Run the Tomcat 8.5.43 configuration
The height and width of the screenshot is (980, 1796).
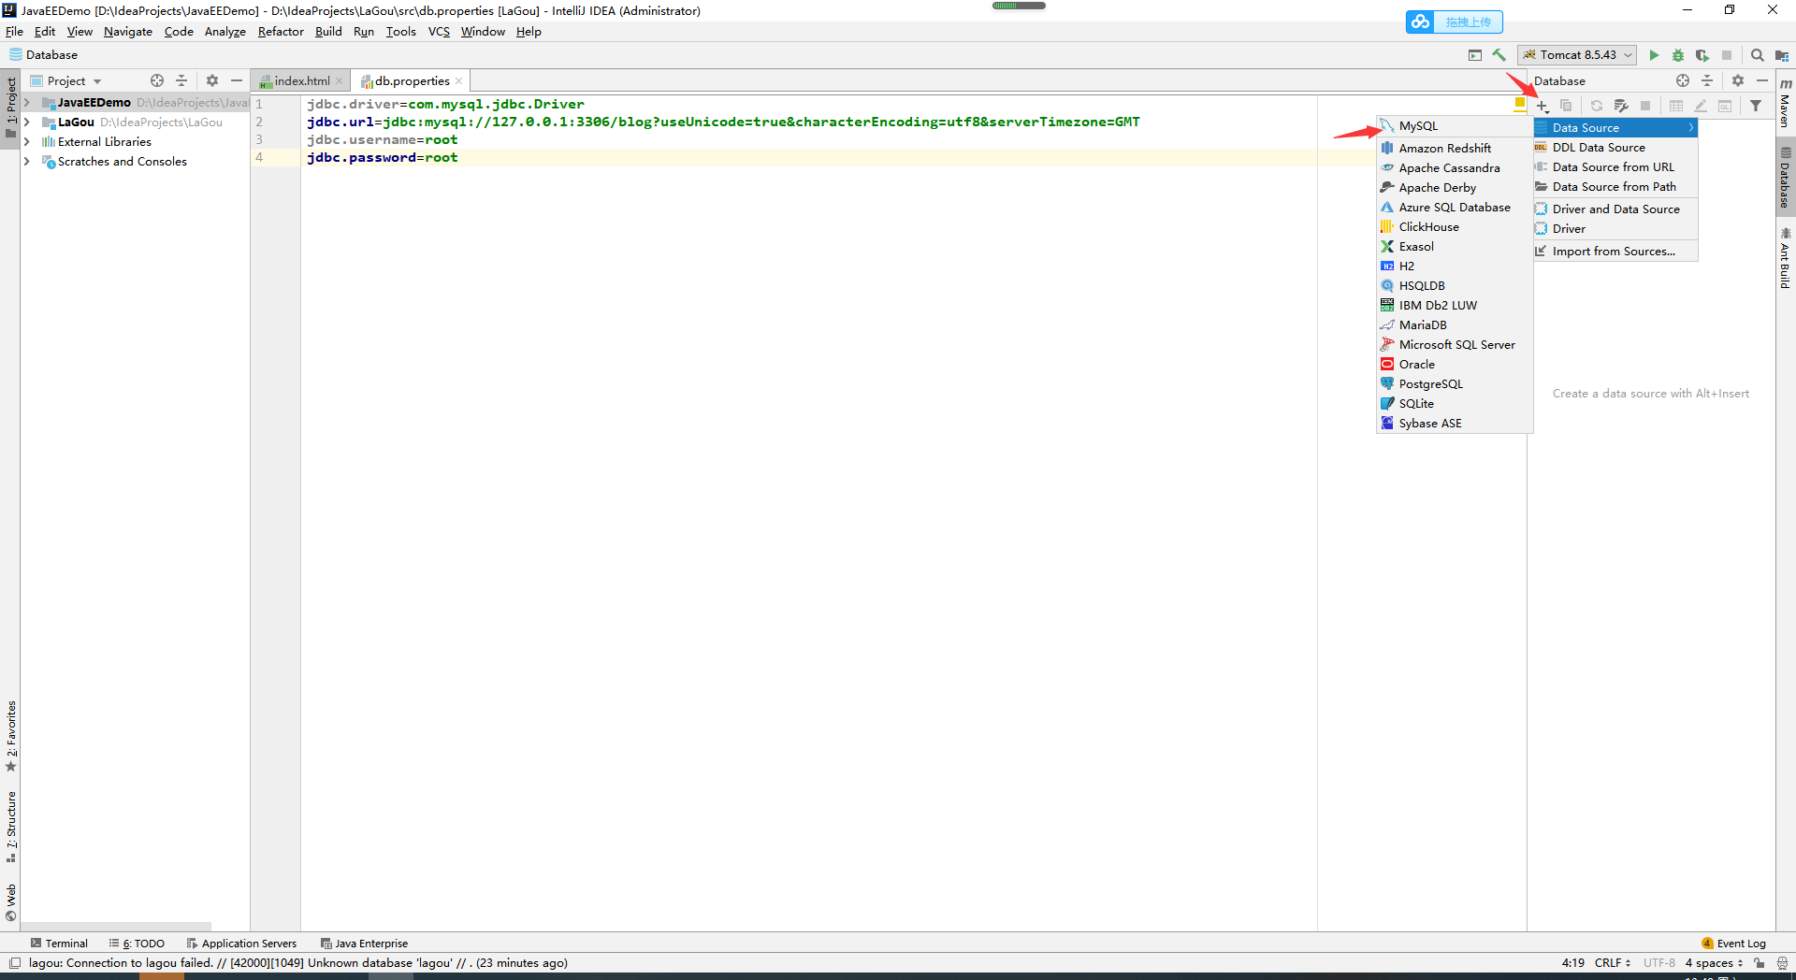pos(1655,54)
